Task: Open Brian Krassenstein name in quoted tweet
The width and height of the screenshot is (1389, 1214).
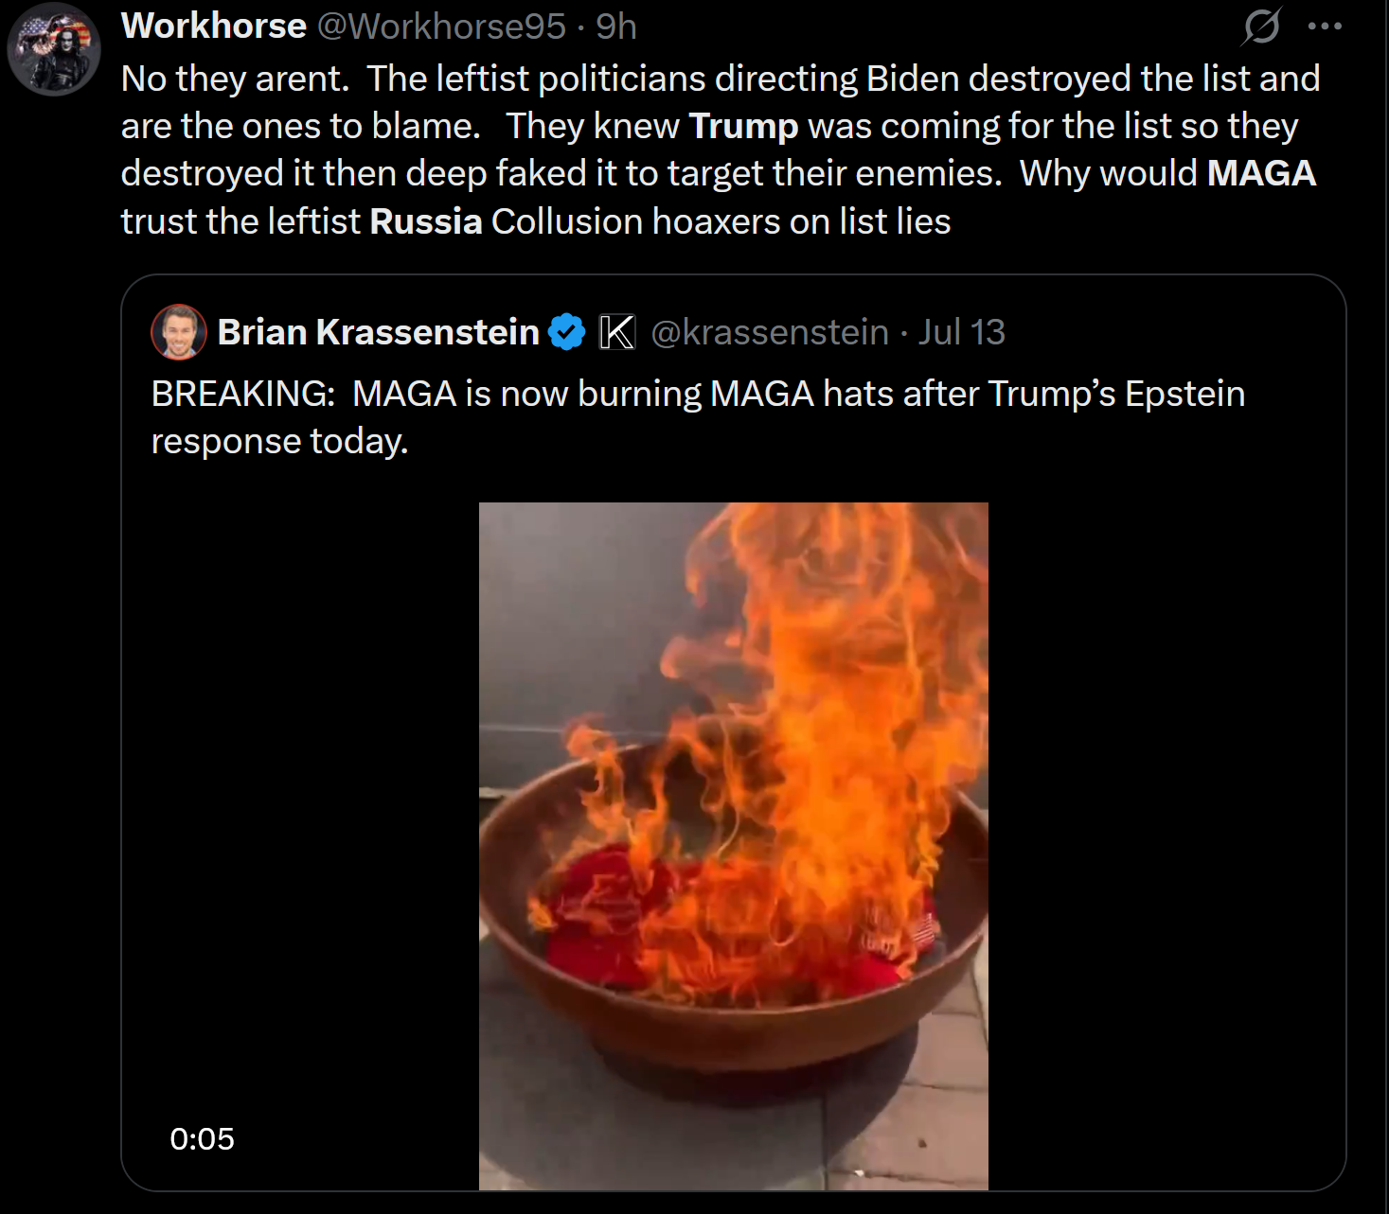Action: point(379,332)
